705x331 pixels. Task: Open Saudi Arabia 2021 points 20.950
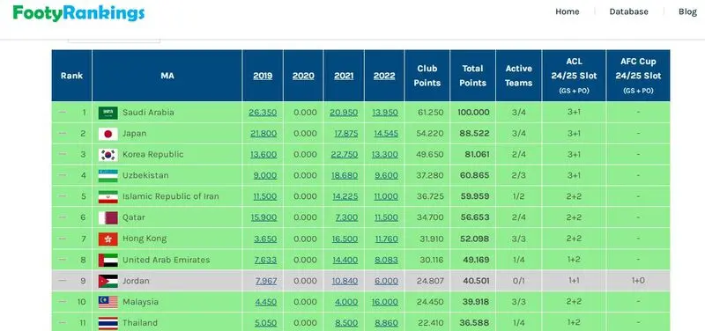pyautogui.click(x=344, y=113)
